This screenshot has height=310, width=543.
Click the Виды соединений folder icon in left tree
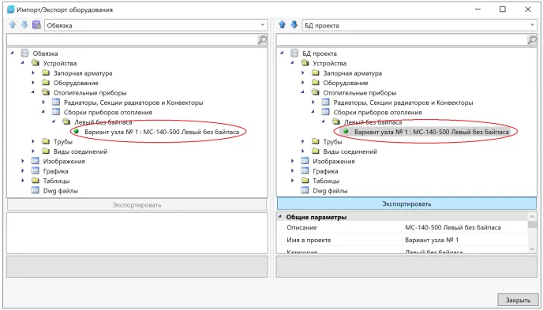tap(46, 151)
